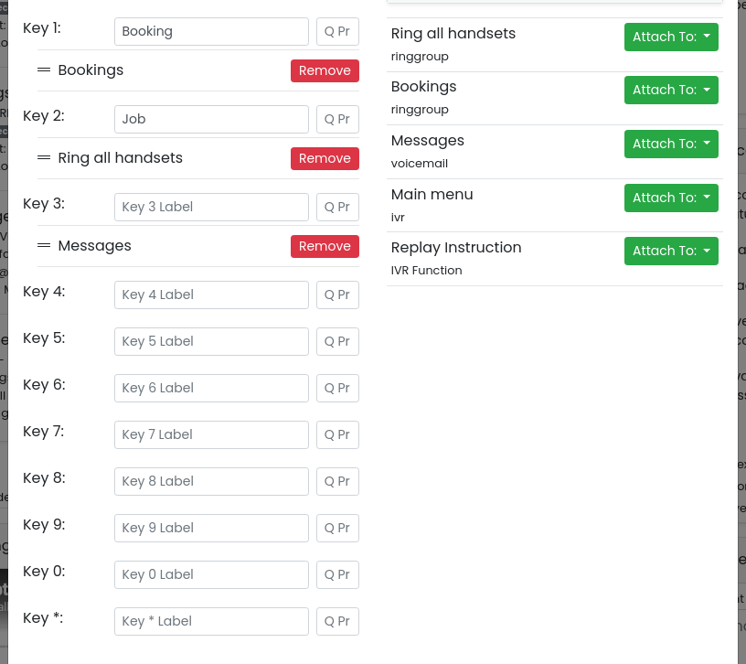Focus the Q Pr field beside Key 0
Screen dimensions: 746x664
coord(337,574)
